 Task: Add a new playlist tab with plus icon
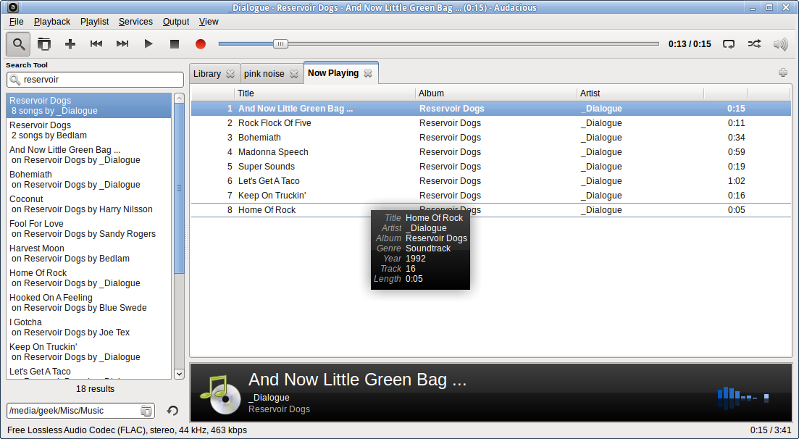(783, 72)
